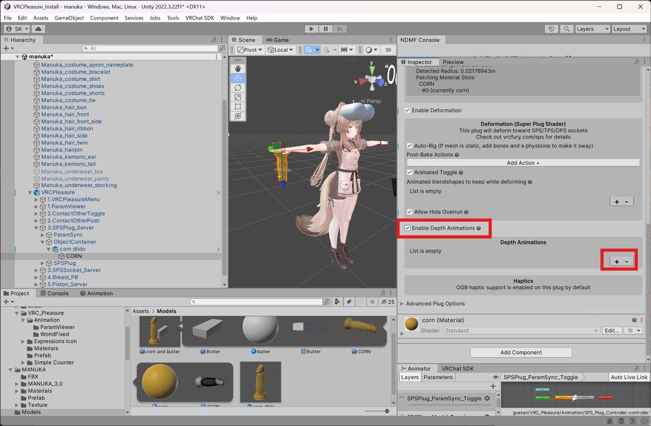Toggle Allow Hole Overrun checkbox
The height and width of the screenshot is (426, 651).
tap(410, 212)
